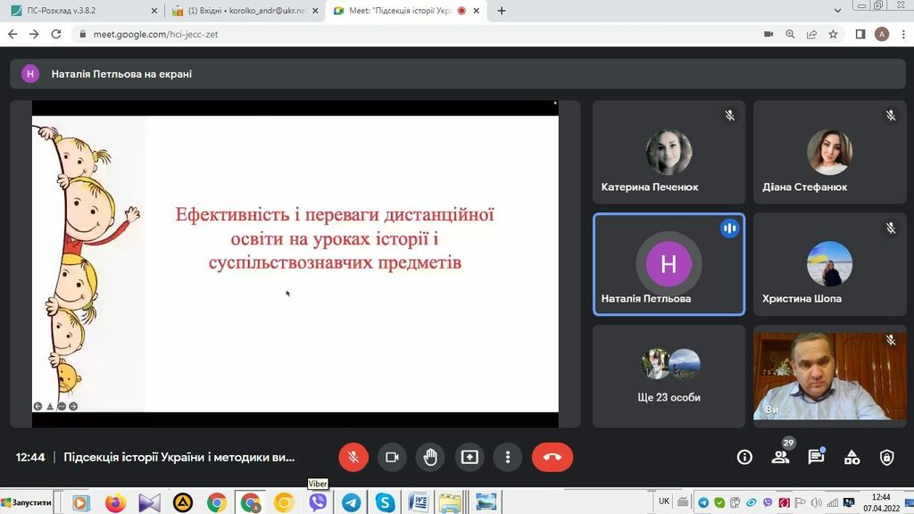
Task: Show the participants list of 29 people
Action: 780,457
